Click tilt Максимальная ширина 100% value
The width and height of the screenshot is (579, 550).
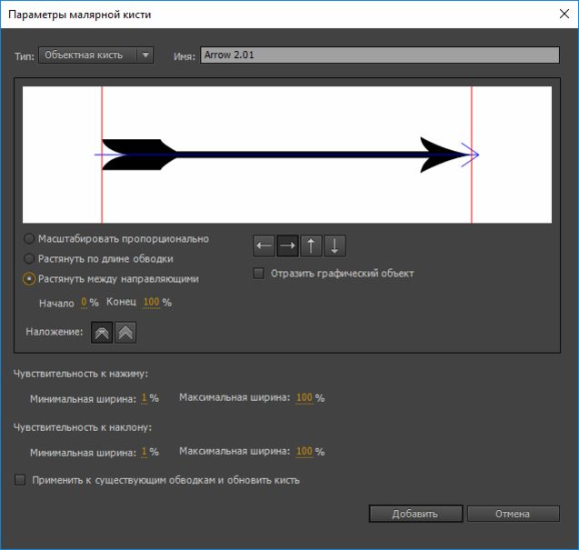pos(304,451)
